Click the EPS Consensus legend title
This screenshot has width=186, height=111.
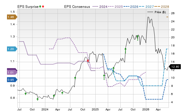pyautogui.click(x=77, y=7)
